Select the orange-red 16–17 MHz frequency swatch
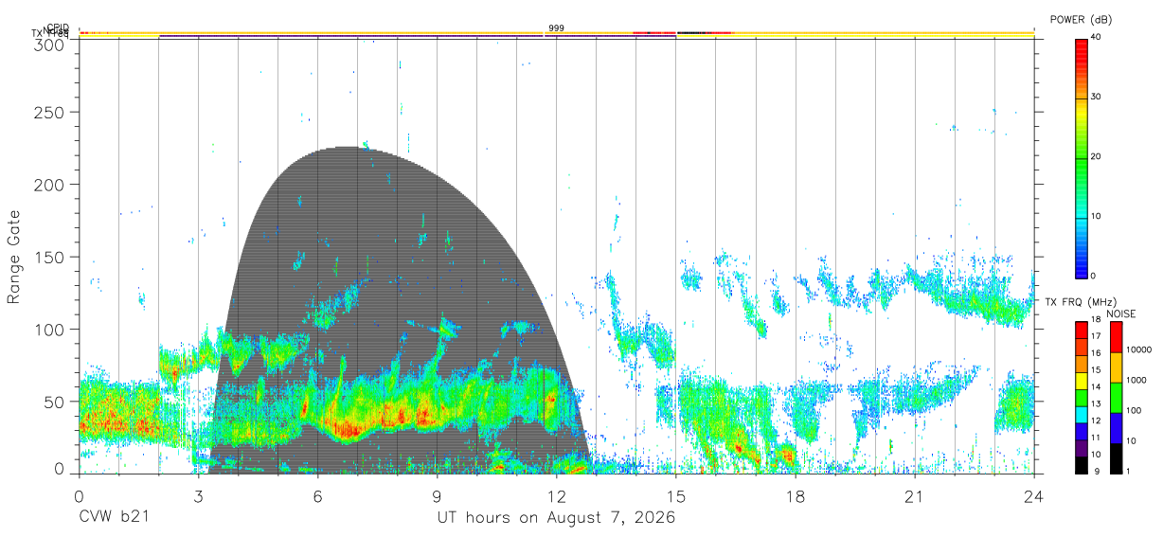 [x=1081, y=345]
